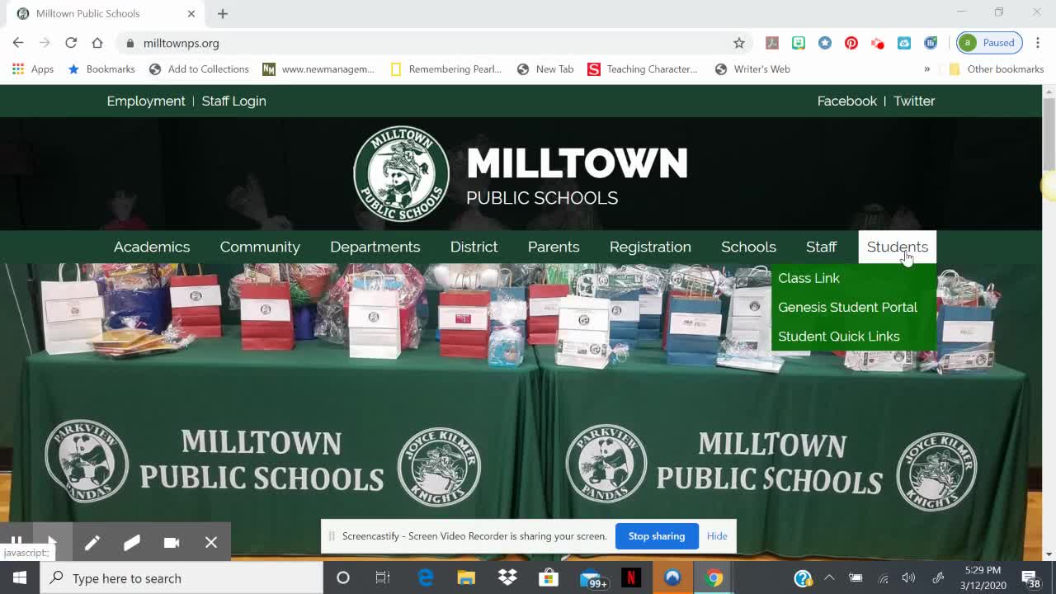
Task: Open the Parents menu item
Action: [553, 247]
